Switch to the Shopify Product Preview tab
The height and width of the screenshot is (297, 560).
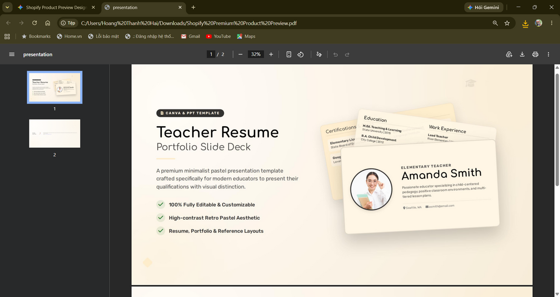[x=56, y=7]
